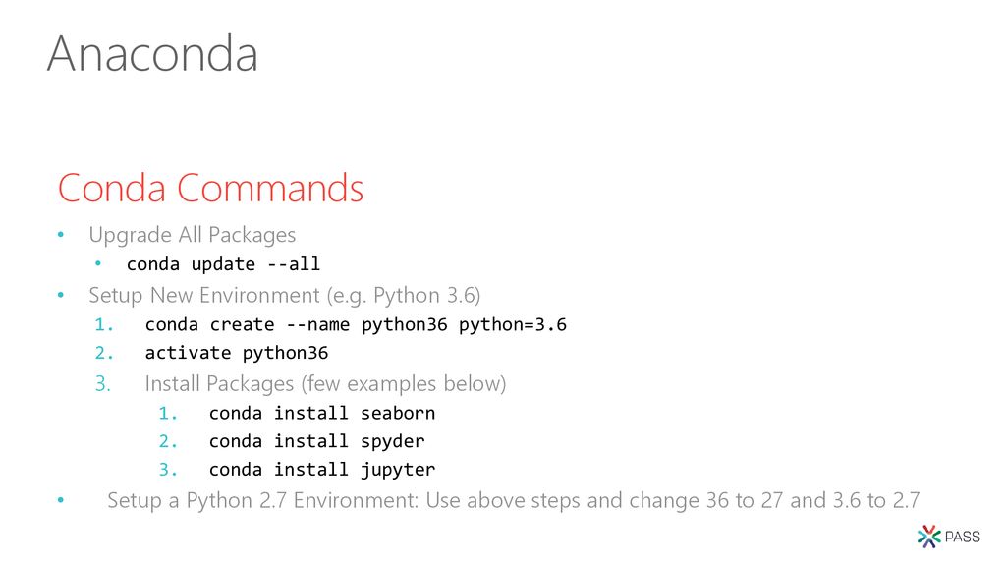The height and width of the screenshot is (566, 1006).
Task: Click the activate python36 command line
Action: (x=237, y=353)
